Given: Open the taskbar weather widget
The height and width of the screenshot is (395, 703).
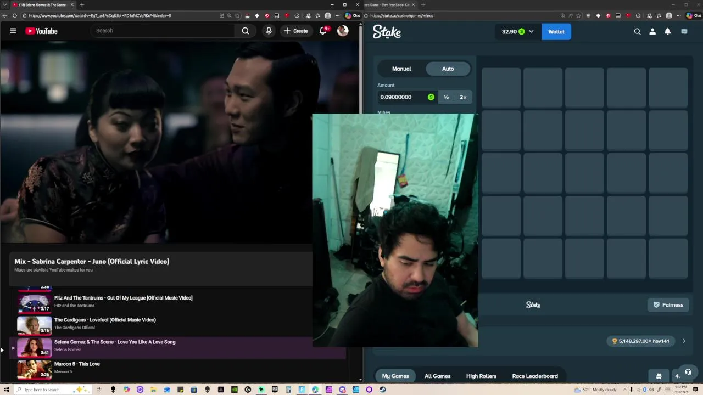Looking at the screenshot, I should coord(595,390).
